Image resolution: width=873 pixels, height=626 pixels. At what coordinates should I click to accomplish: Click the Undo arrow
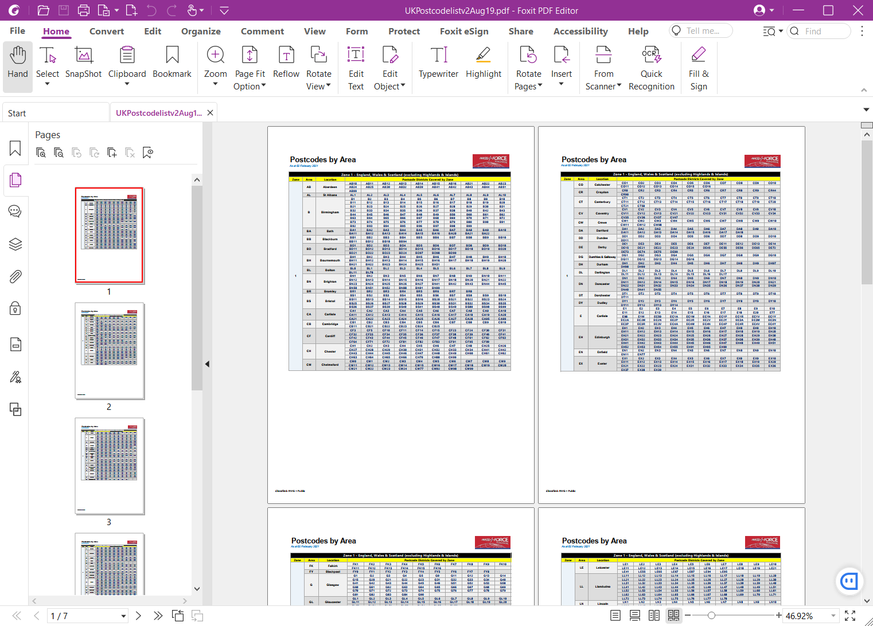(151, 10)
